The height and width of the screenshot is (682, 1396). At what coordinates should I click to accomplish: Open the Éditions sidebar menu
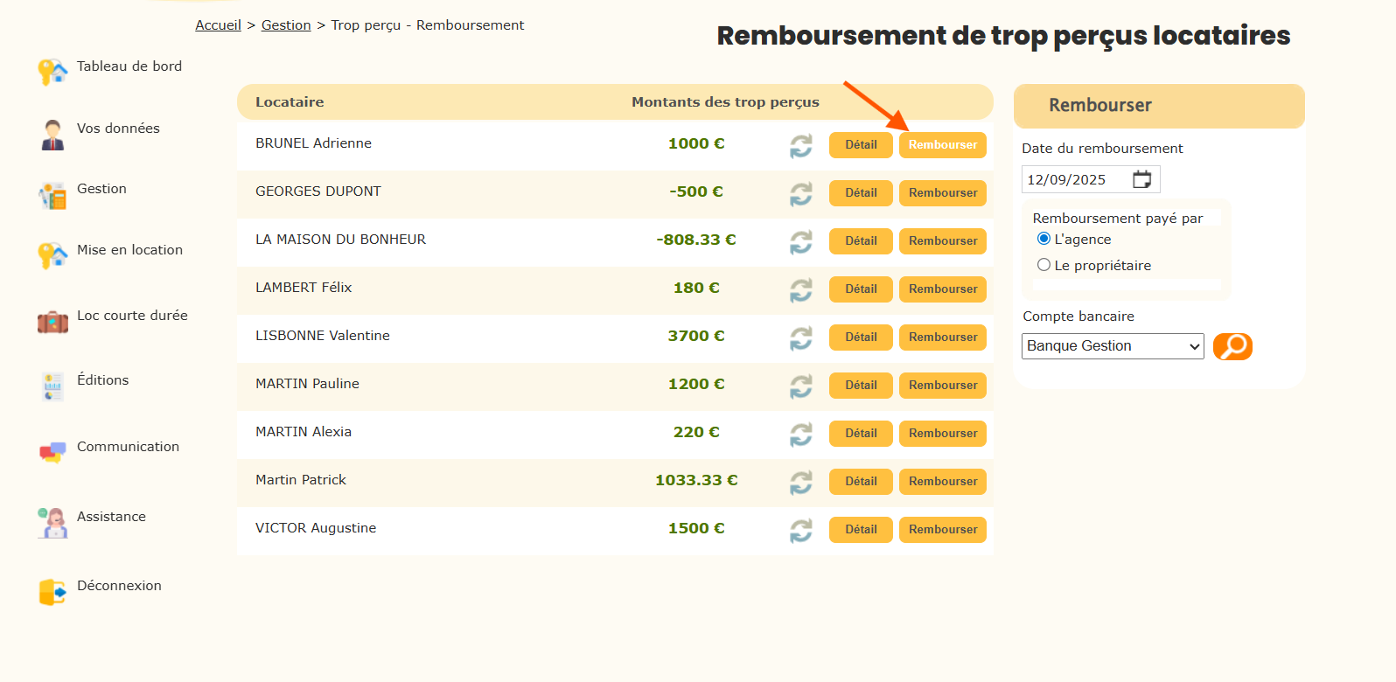102,380
